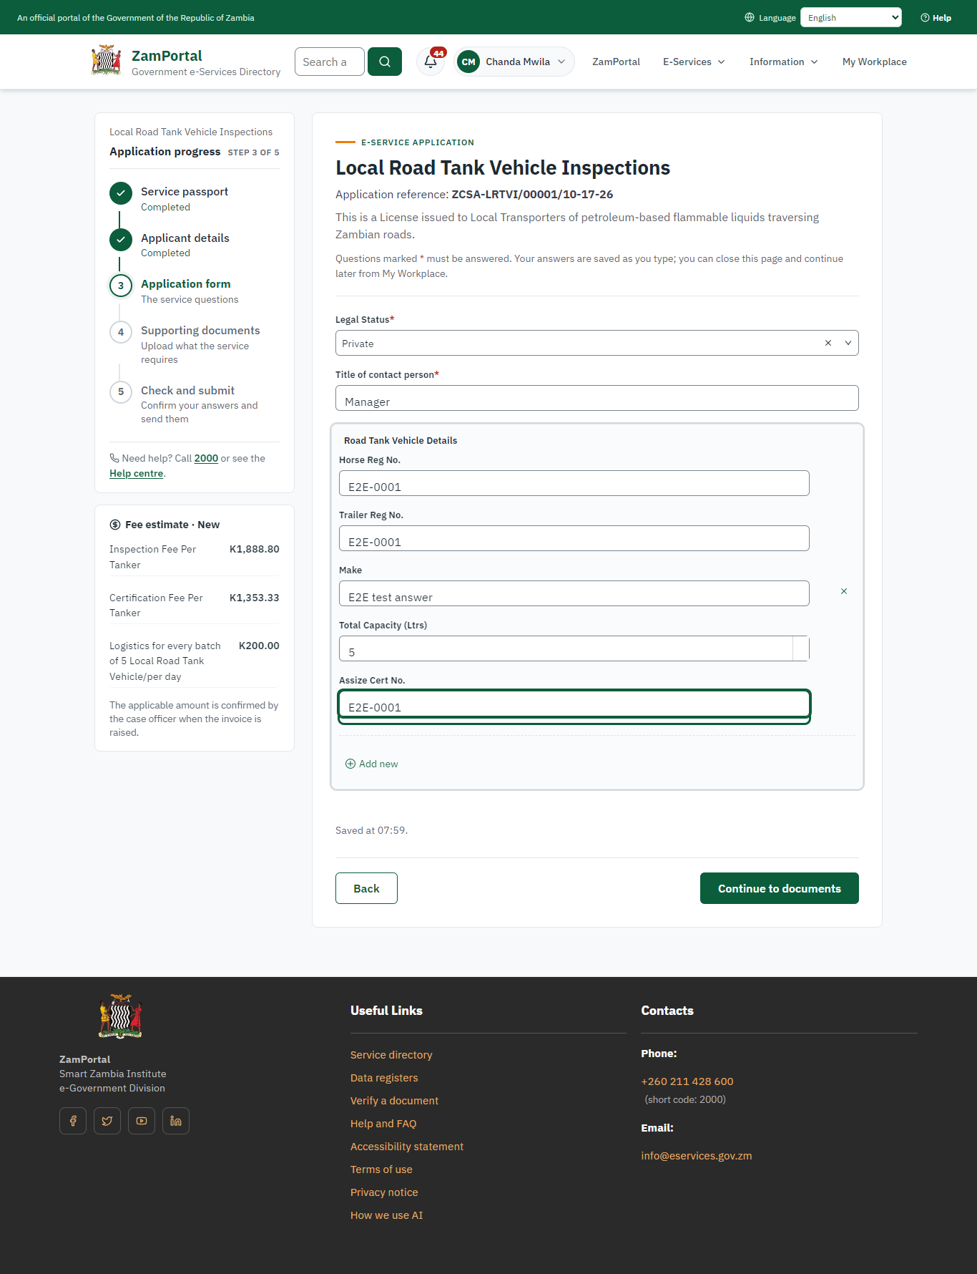The height and width of the screenshot is (1274, 977).
Task: Click the Back button
Action: click(366, 888)
